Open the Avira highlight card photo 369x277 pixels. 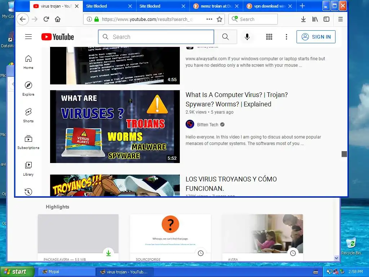pos(263,233)
